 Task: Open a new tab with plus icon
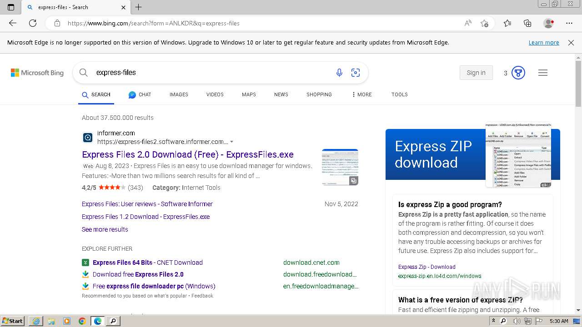coord(139,7)
